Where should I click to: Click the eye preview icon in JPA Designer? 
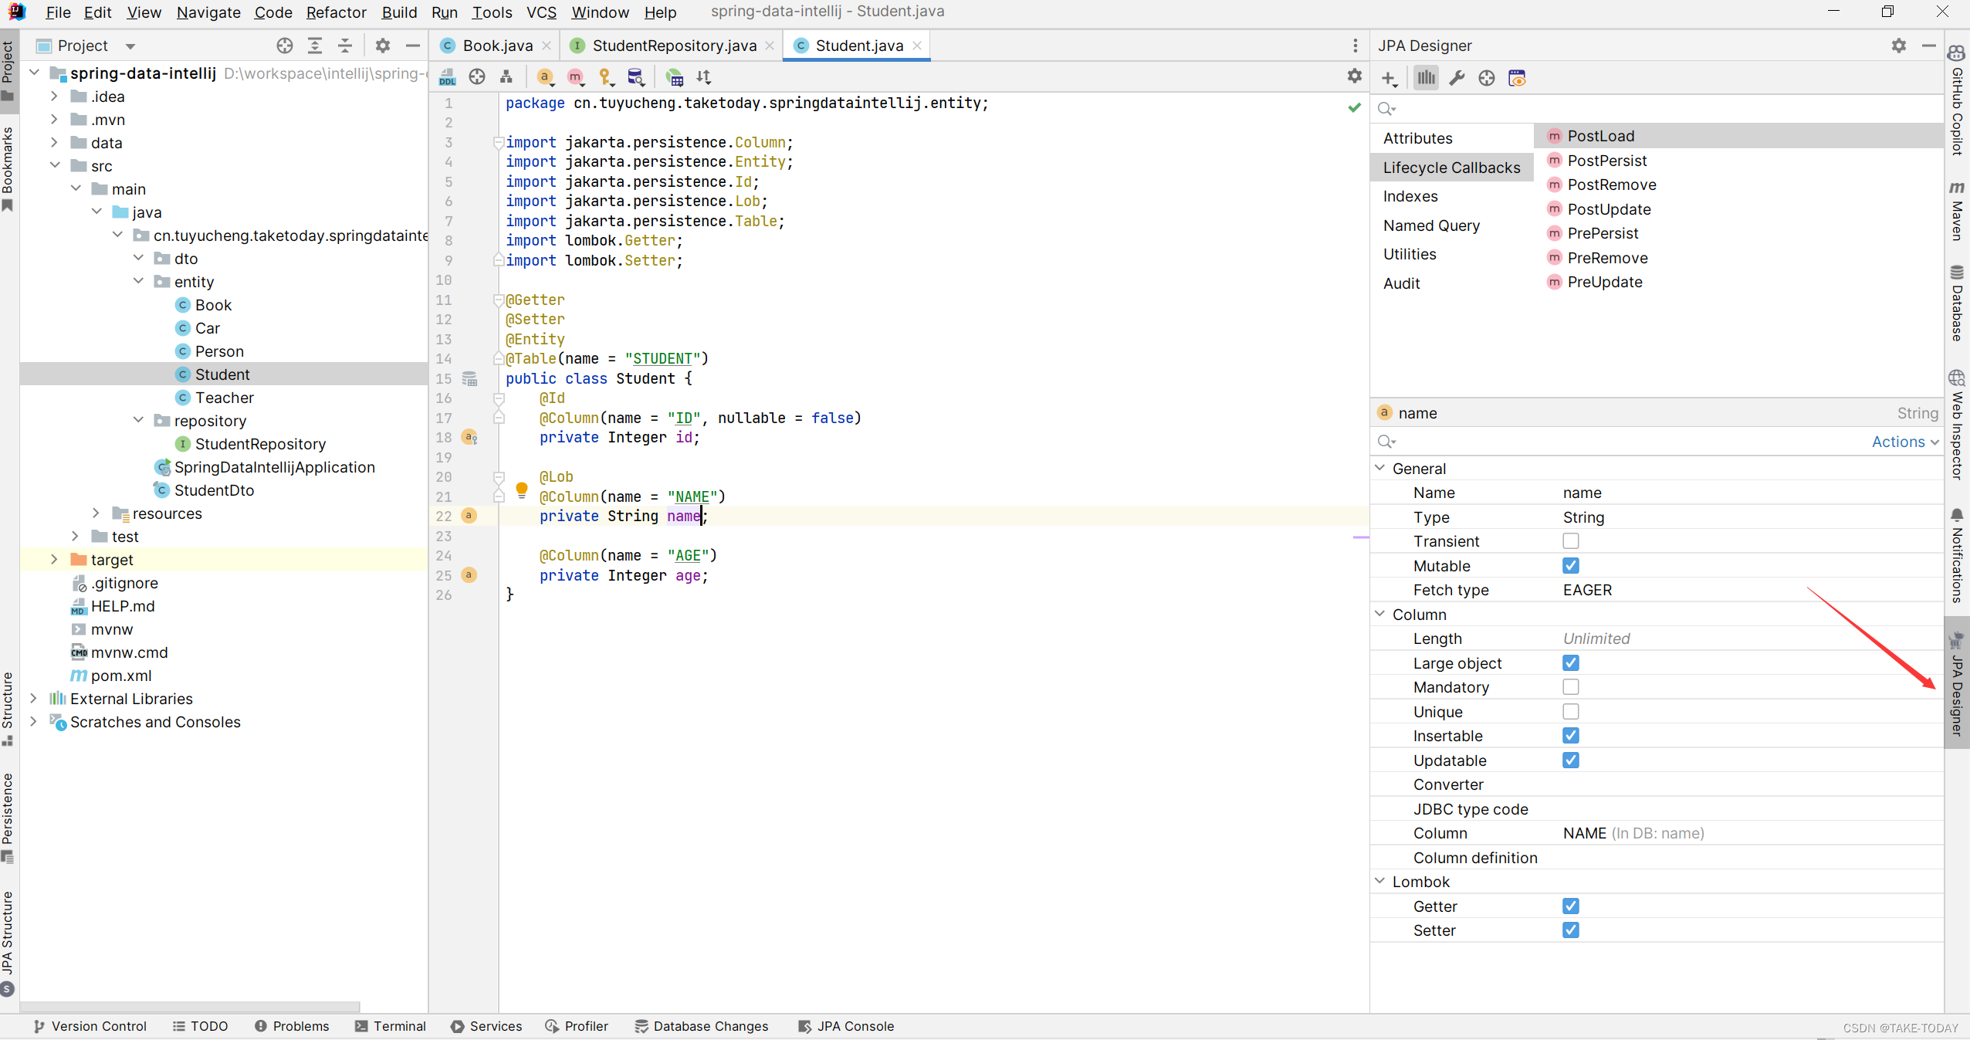(x=1517, y=78)
